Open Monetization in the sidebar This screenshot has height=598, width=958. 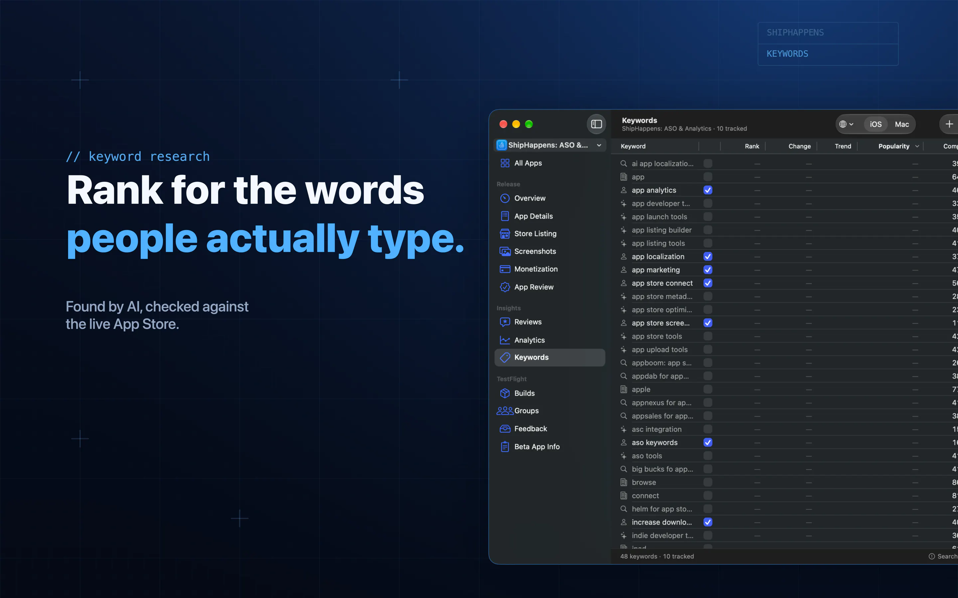click(x=550, y=269)
